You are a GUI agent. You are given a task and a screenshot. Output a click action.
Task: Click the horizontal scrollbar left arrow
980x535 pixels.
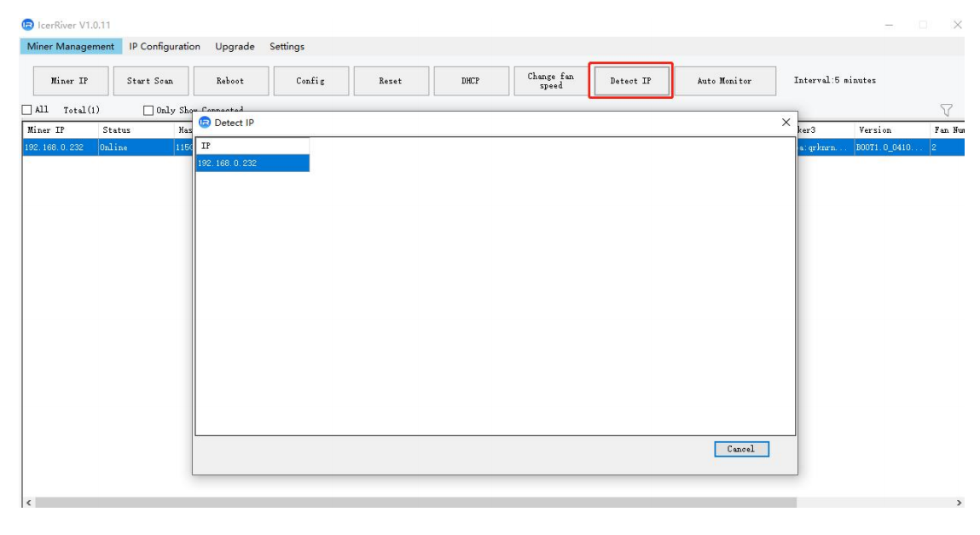click(x=28, y=503)
